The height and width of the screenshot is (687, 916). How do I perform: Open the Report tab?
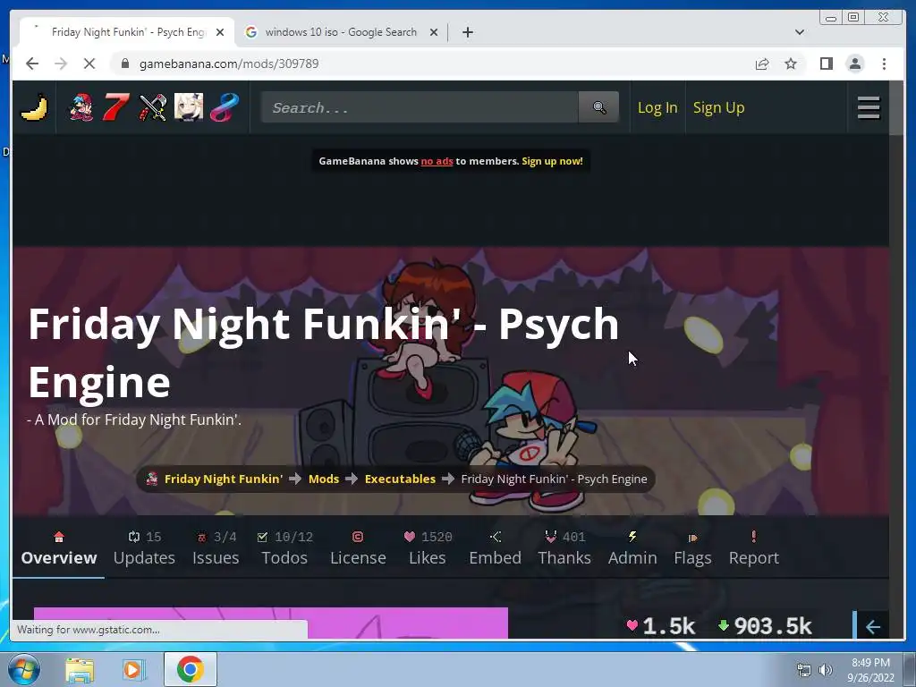tap(753, 548)
